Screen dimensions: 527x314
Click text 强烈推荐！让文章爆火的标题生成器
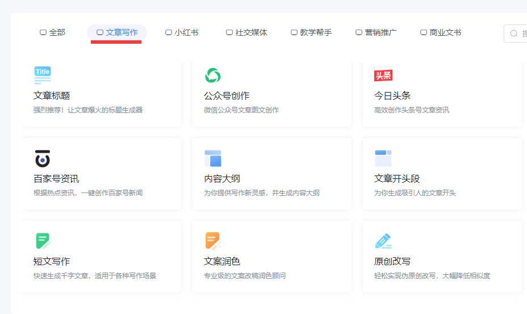tap(88, 110)
